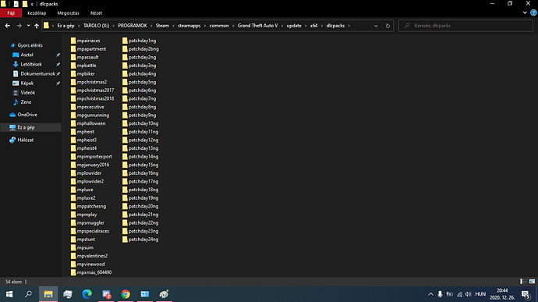538x302 pixels.
Task: Click PROGRAMOK in the breadcrumb
Action: click(133, 26)
